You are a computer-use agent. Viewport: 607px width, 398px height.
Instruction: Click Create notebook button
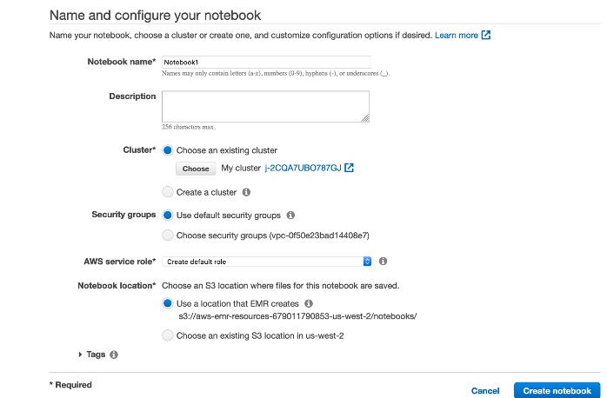click(x=557, y=391)
